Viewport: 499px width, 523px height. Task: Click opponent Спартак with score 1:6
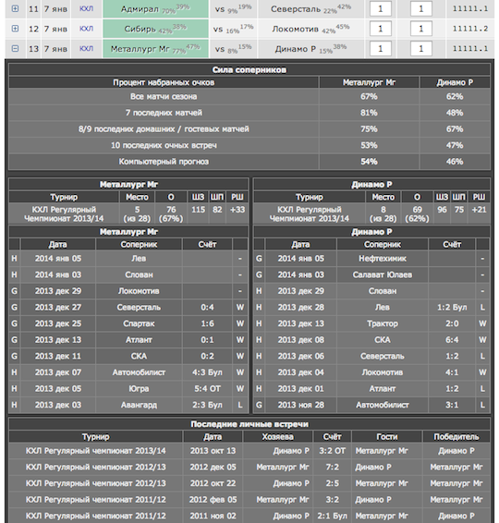139,323
